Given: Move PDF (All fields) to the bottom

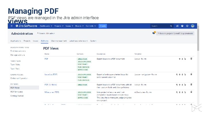Looking at the screenshot, I should point(185,85).
